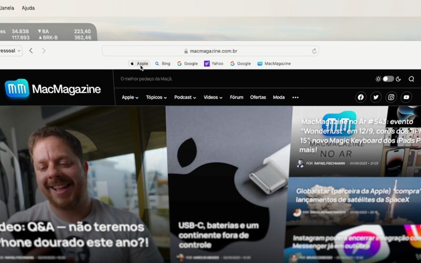Click author Rafael Fischmann's name
Screen dimensions: 421x263
point(329,163)
